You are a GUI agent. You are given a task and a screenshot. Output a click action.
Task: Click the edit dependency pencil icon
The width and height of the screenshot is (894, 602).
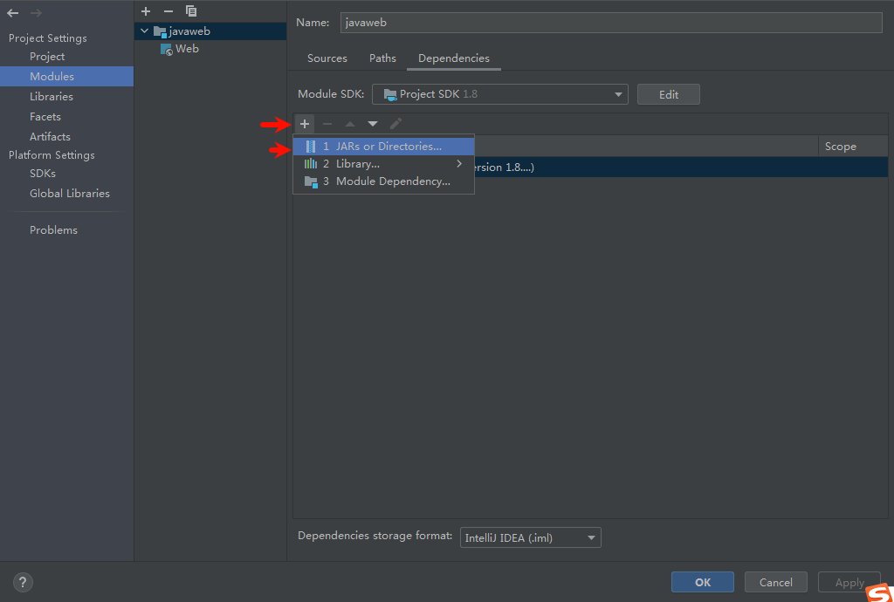click(x=395, y=124)
